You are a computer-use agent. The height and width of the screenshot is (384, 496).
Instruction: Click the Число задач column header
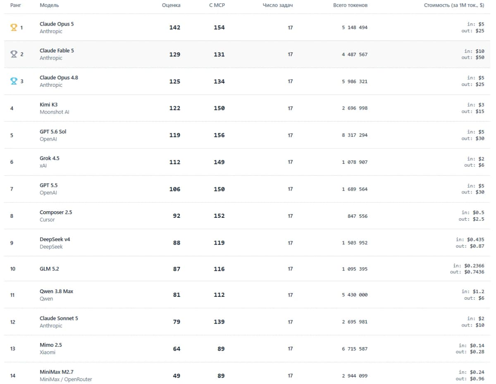pos(278,5)
